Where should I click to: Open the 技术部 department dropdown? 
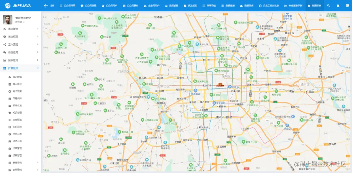point(20,22)
